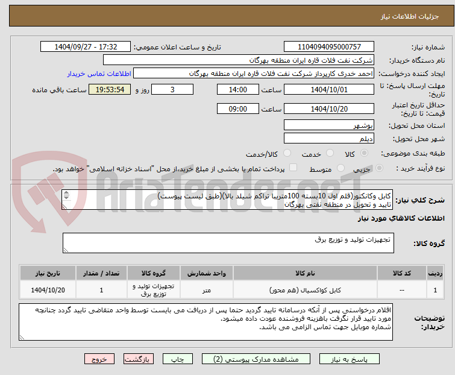Click scroll up arrow in شرح کلی نیاز box
The image size is (455, 375).
click(66, 193)
